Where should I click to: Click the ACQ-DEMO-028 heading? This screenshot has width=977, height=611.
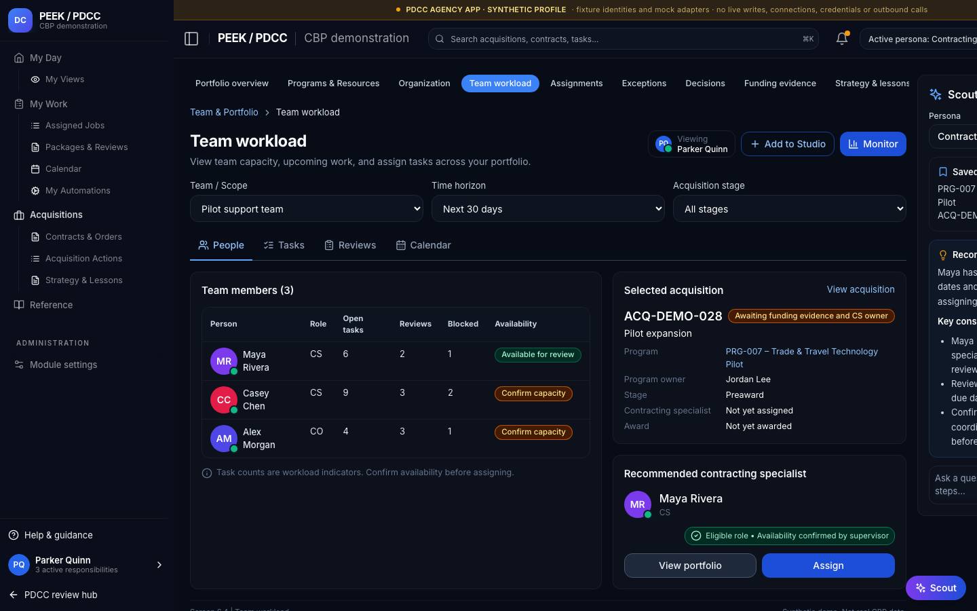coord(673,316)
